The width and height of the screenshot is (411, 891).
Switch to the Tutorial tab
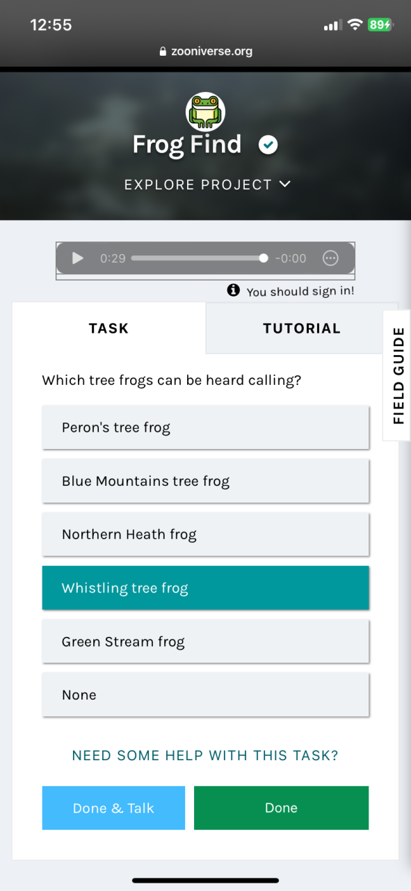tap(302, 329)
